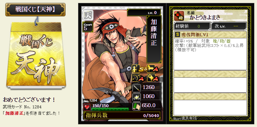The width and height of the screenshot is (257, 127).
Task: Click the Cost 5 badge
Action: coord(88,27)
